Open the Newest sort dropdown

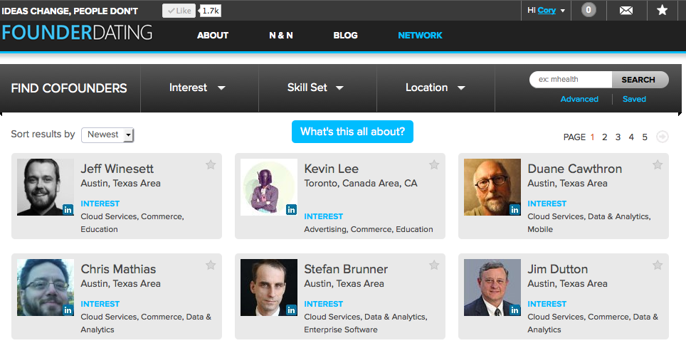pyautogui.click(x=107, y=135)
